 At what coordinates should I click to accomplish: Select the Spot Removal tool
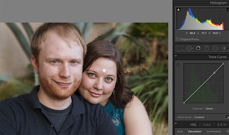pyautogui.click(x=189, y=48)
